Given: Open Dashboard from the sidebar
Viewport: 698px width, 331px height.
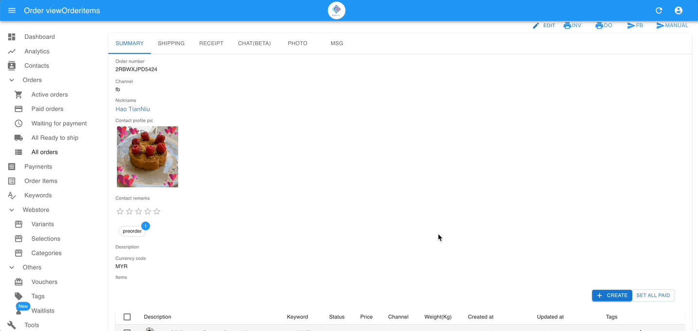Looking at the screenshot, I should [x=39, y=37].
